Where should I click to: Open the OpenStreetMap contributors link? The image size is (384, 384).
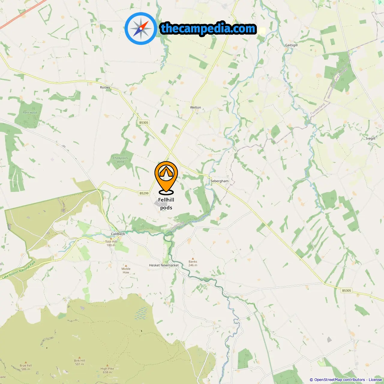tap(340, 380)
